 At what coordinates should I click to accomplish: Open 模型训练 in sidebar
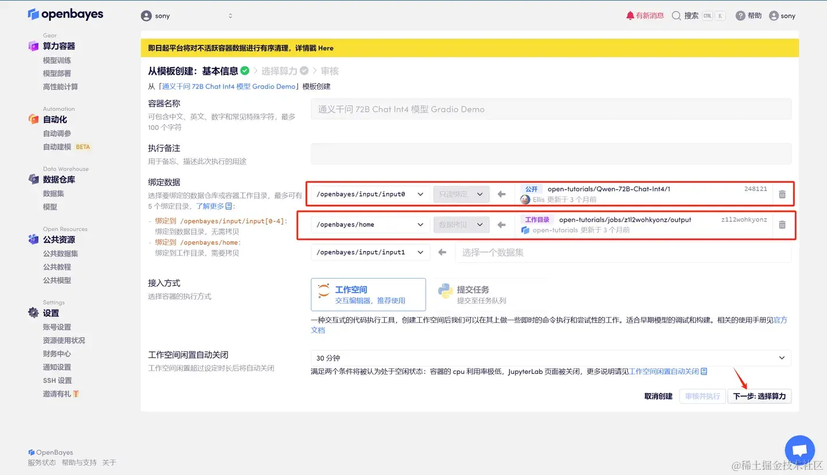[x=57, y=60]
